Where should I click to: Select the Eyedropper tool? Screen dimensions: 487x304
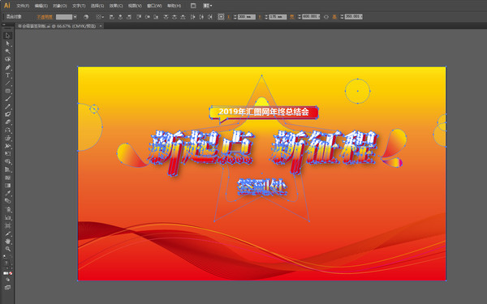click(8, 193)
